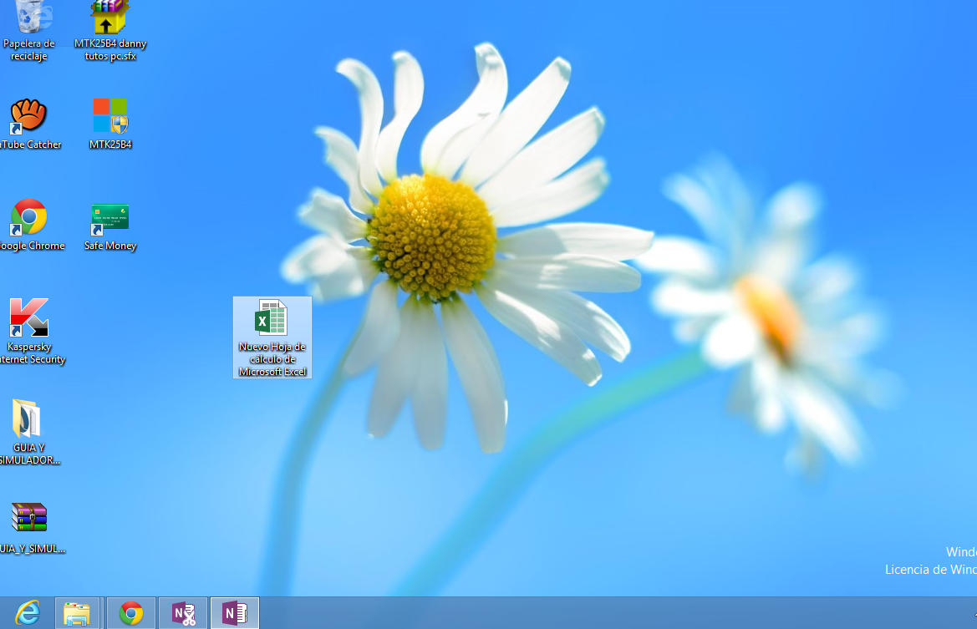The height and width of the screenshot is (629, 977).
Task: Click the OneNote clipping tool taskbar button
Action: 183,613
